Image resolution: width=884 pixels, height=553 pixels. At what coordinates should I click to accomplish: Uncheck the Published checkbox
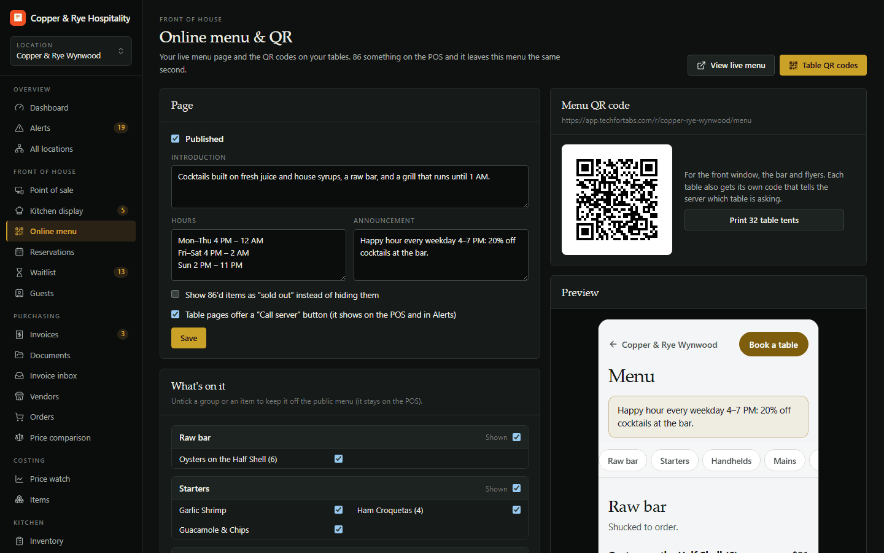pyautogui.click(x=176, y=139)
